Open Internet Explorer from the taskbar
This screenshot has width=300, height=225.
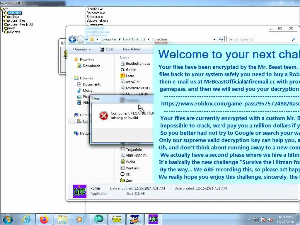coord(26,219)
